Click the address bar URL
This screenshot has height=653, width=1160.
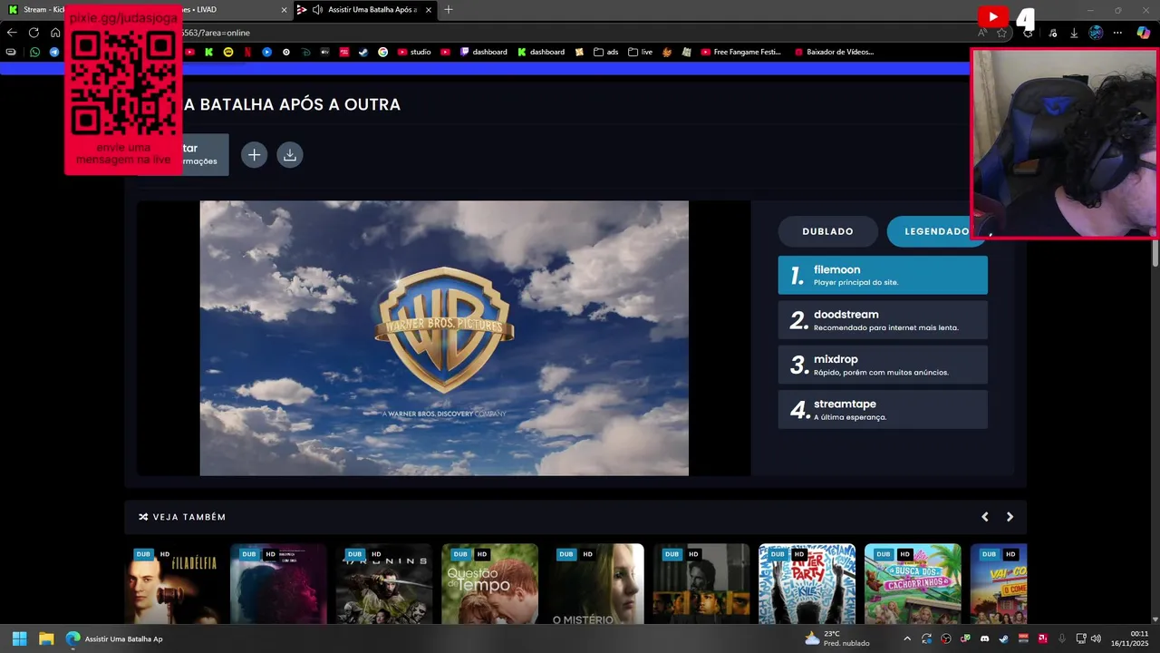click(x=216, y=33)
